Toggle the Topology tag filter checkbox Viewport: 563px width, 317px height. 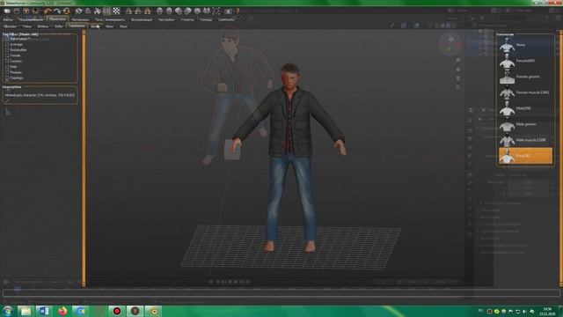click(7, 77)
